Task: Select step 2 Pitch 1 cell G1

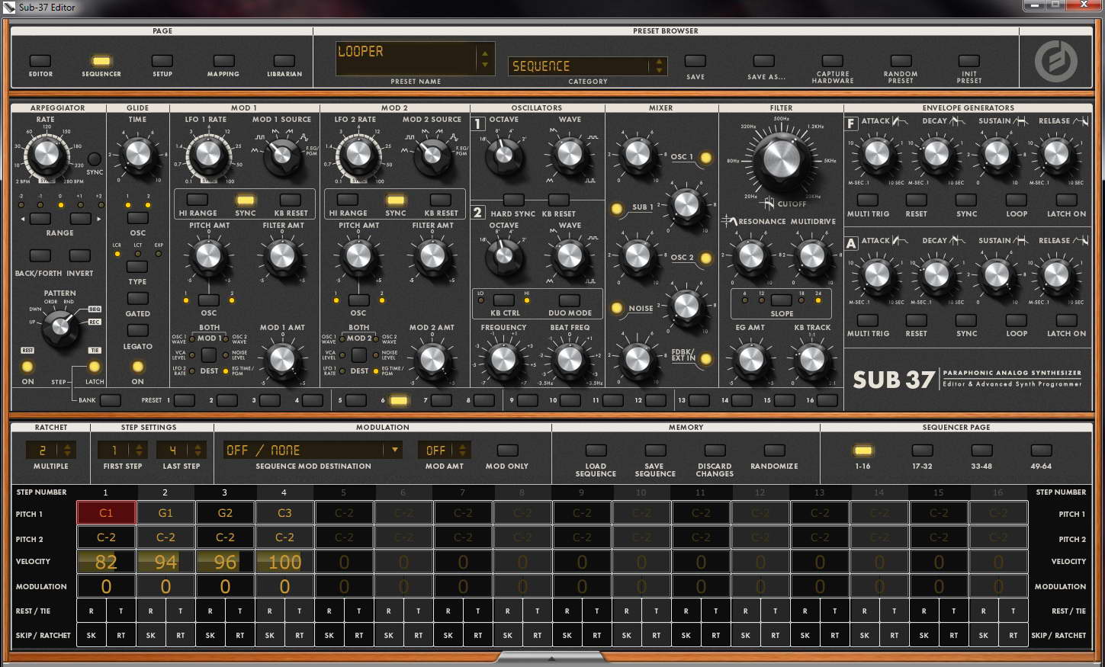Action: pyautogui.click(x=165, y=513)
